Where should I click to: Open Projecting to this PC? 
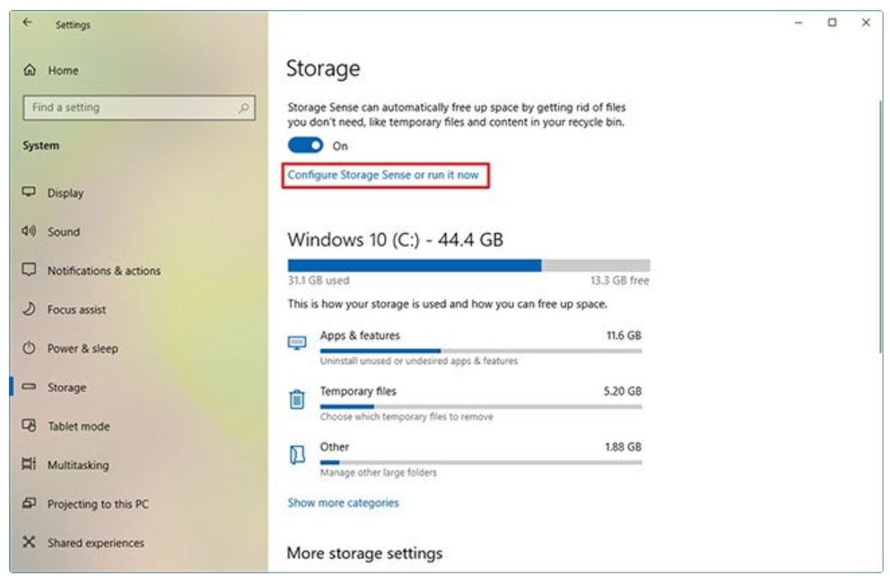(100, 504)
